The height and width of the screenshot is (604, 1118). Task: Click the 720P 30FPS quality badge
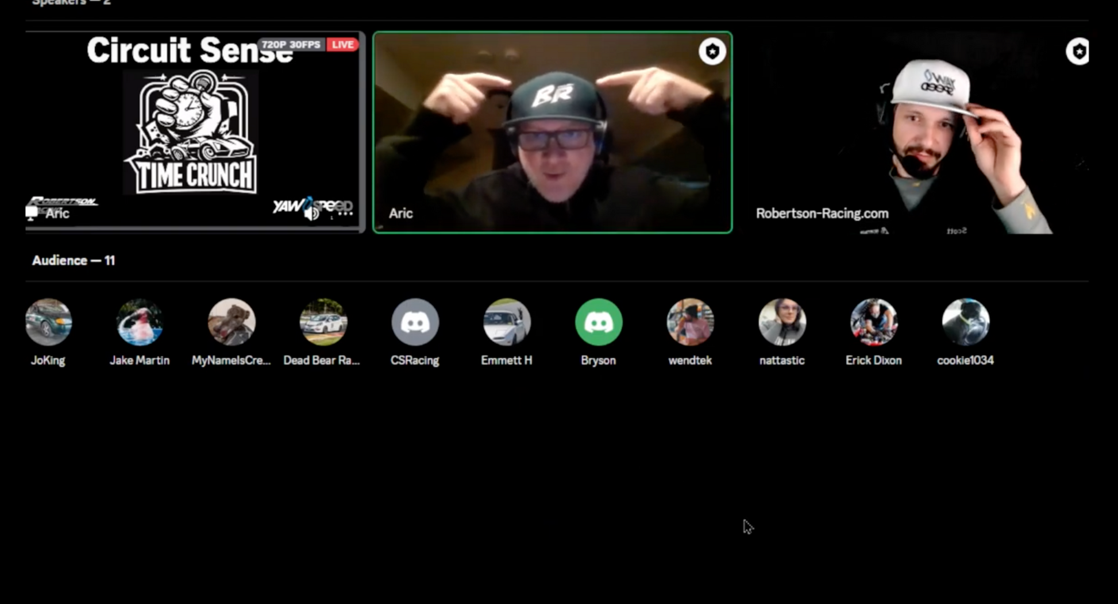(291, 45)
